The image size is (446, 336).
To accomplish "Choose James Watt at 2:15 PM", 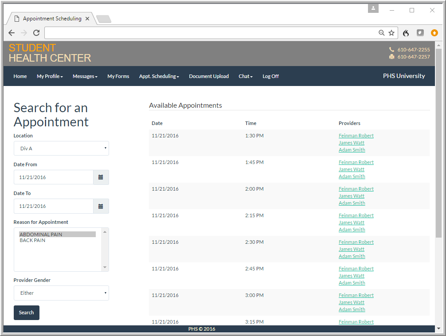I will point(351,223).
